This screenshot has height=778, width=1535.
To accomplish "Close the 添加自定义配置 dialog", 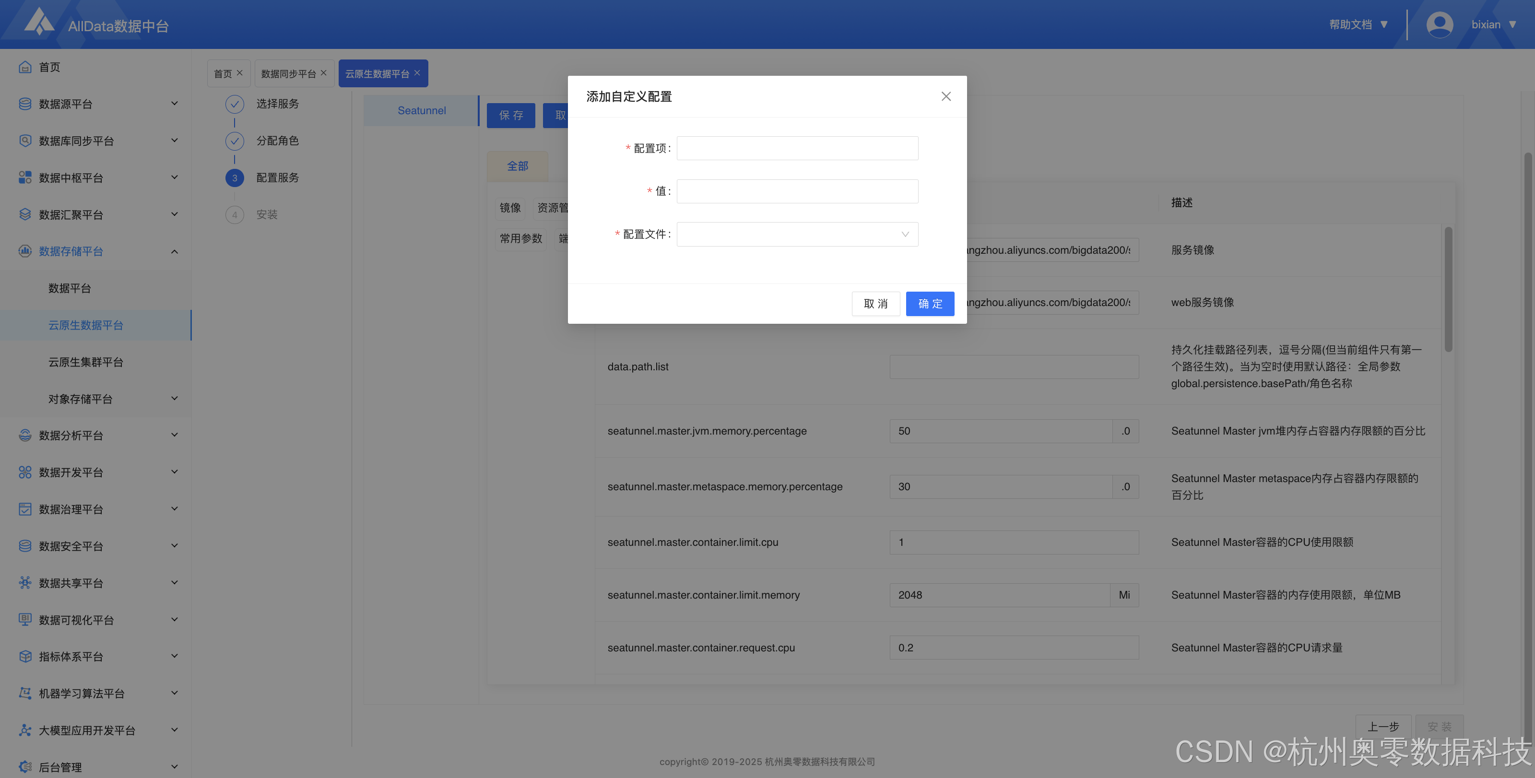I will [x=945, y=96].
